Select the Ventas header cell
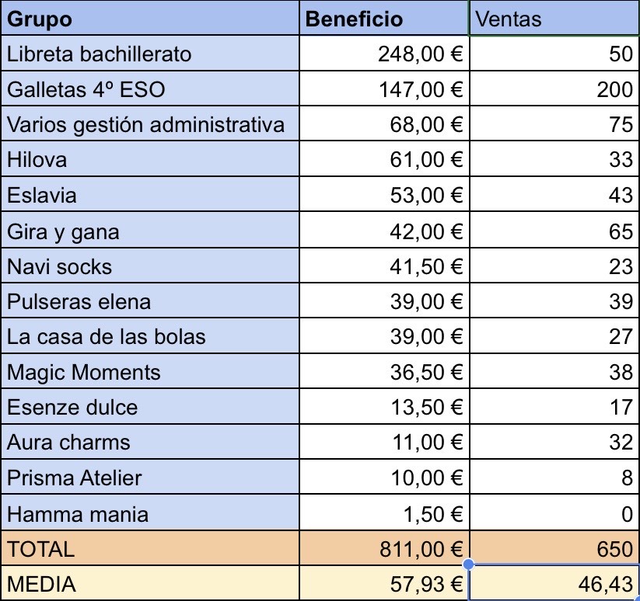The width and height of the screenshot is (640, 601). pos(554,19)
